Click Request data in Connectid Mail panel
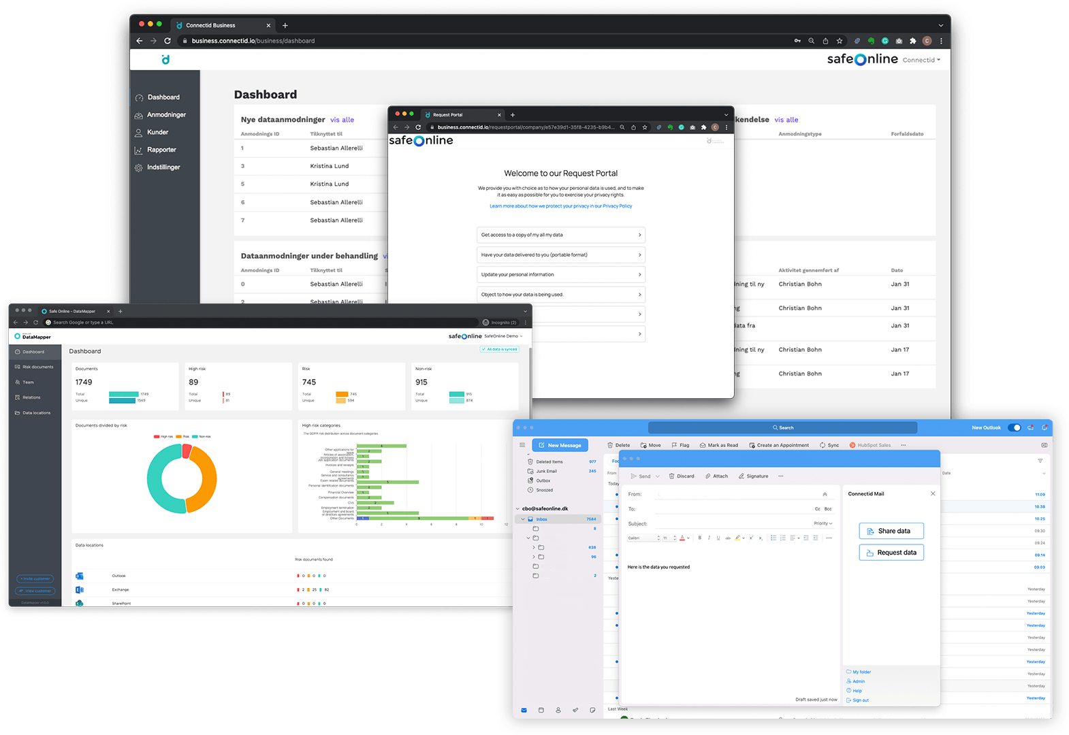The width and height of the screenshot is (1069, 735). click(891, 553)
